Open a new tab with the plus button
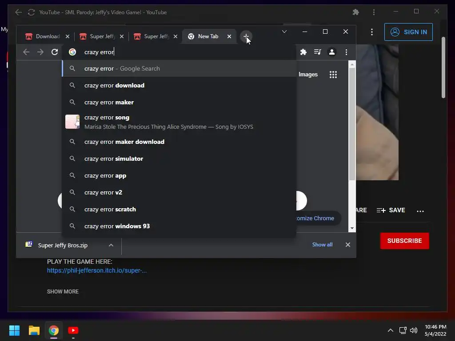 point(246,36)
